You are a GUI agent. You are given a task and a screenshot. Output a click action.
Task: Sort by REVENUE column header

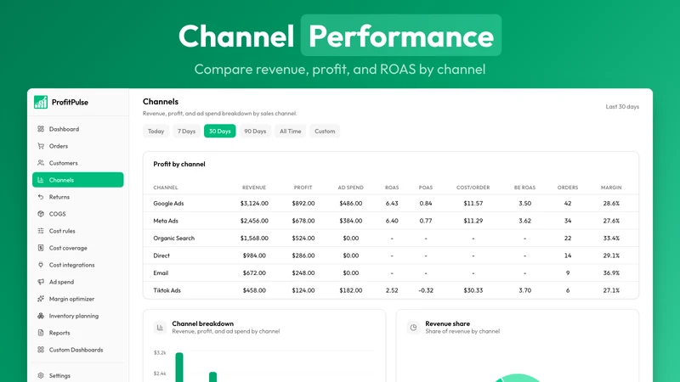[254, 188]
